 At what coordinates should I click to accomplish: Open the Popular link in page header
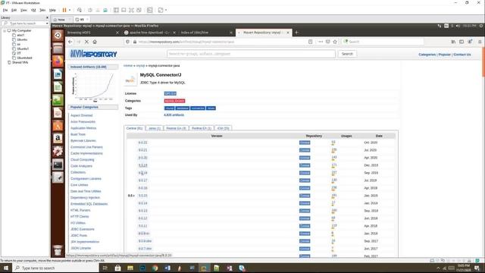pyautogui.click(x=445, y=55)
